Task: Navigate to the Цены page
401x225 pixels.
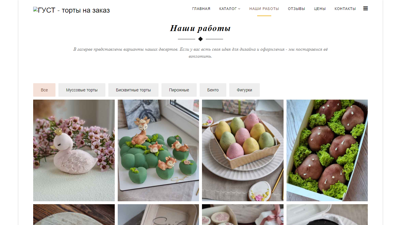Action: pyautogui.click(x=320, y=9)
